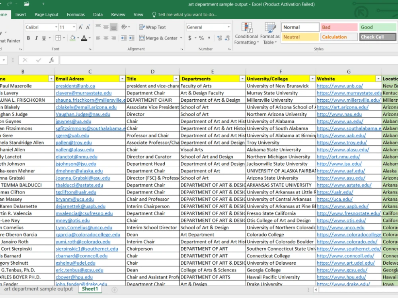
Task: Toggle Underline formatting
Action: (x=44, y=38)
